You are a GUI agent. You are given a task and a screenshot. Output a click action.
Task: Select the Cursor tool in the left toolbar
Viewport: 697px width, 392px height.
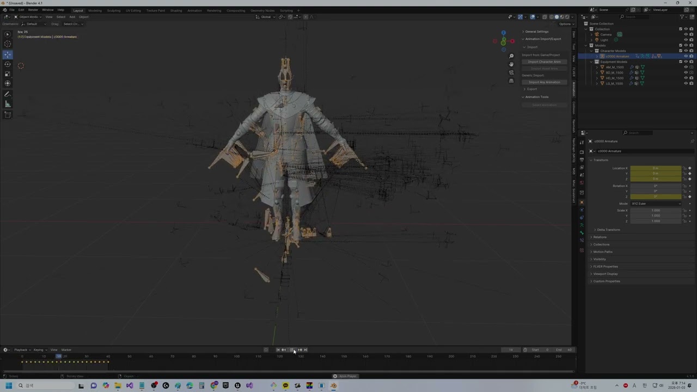pos(8,44)
